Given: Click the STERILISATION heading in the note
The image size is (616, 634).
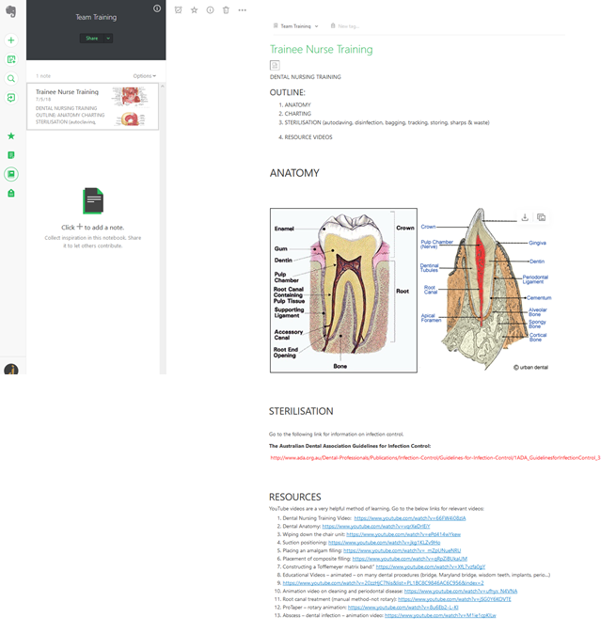Looking at the screenshot, I should tap(301, 411).
